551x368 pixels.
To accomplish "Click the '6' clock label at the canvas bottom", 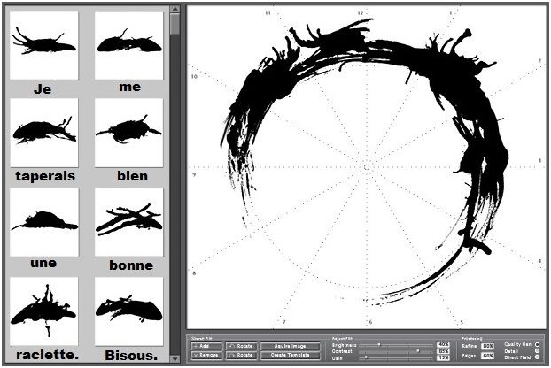I will pos(370,322).
